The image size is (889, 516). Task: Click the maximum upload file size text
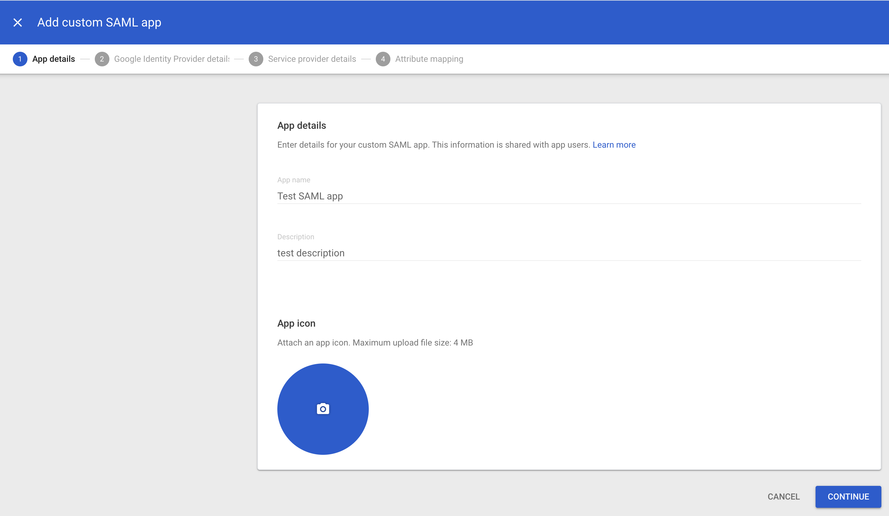point(375,342)
